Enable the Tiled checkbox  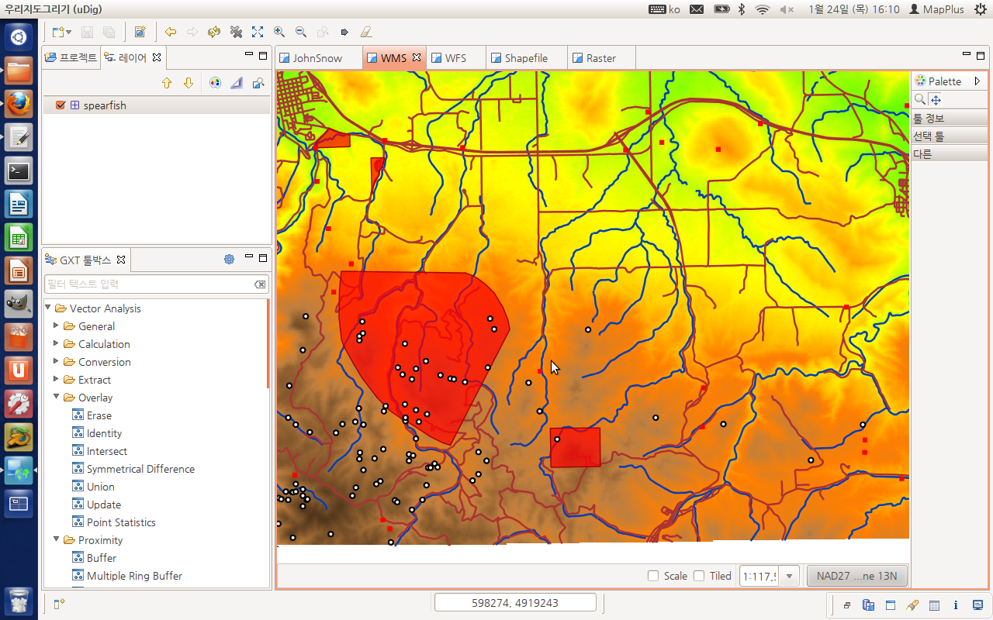coord(697,576)
